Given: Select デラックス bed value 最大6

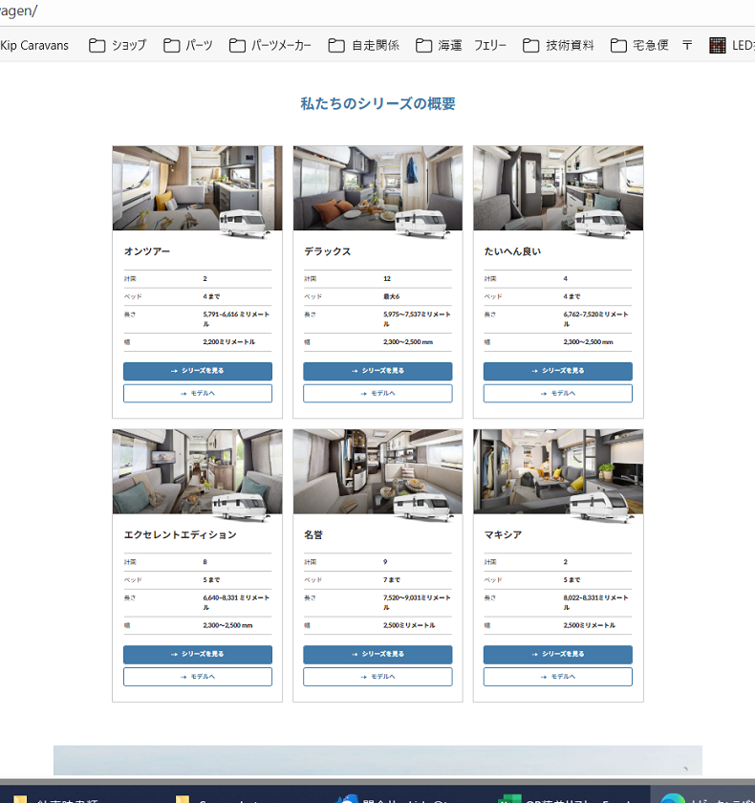Looking at the screenshot, I should coord(392,296).
